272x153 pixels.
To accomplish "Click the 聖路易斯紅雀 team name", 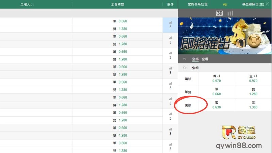I will tap(198, 4).
